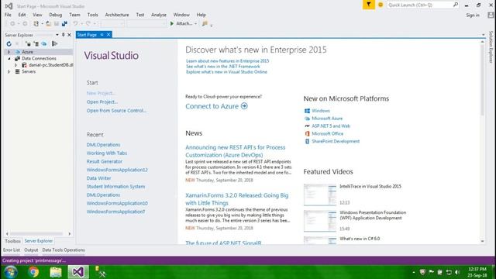
Task: Click the Open File toolbar icon
Action: pos(48,23)
